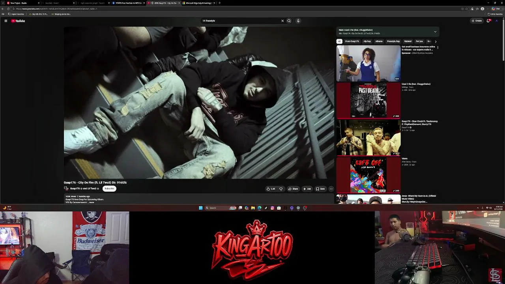
Task: Like the video with the thumbs-up button
Action: point(271,189)
